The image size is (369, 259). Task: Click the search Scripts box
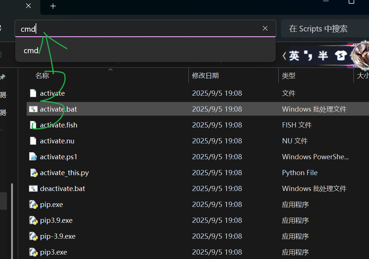325,29
